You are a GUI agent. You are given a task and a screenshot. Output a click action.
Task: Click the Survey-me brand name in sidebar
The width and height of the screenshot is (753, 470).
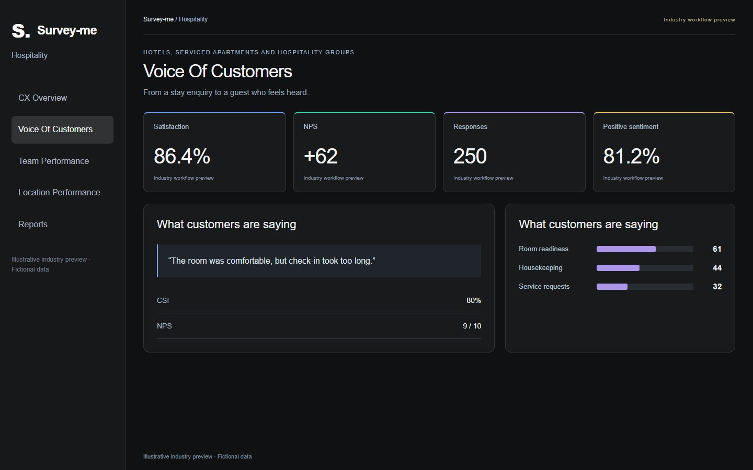pyautogui.click(x=67, y=30)
